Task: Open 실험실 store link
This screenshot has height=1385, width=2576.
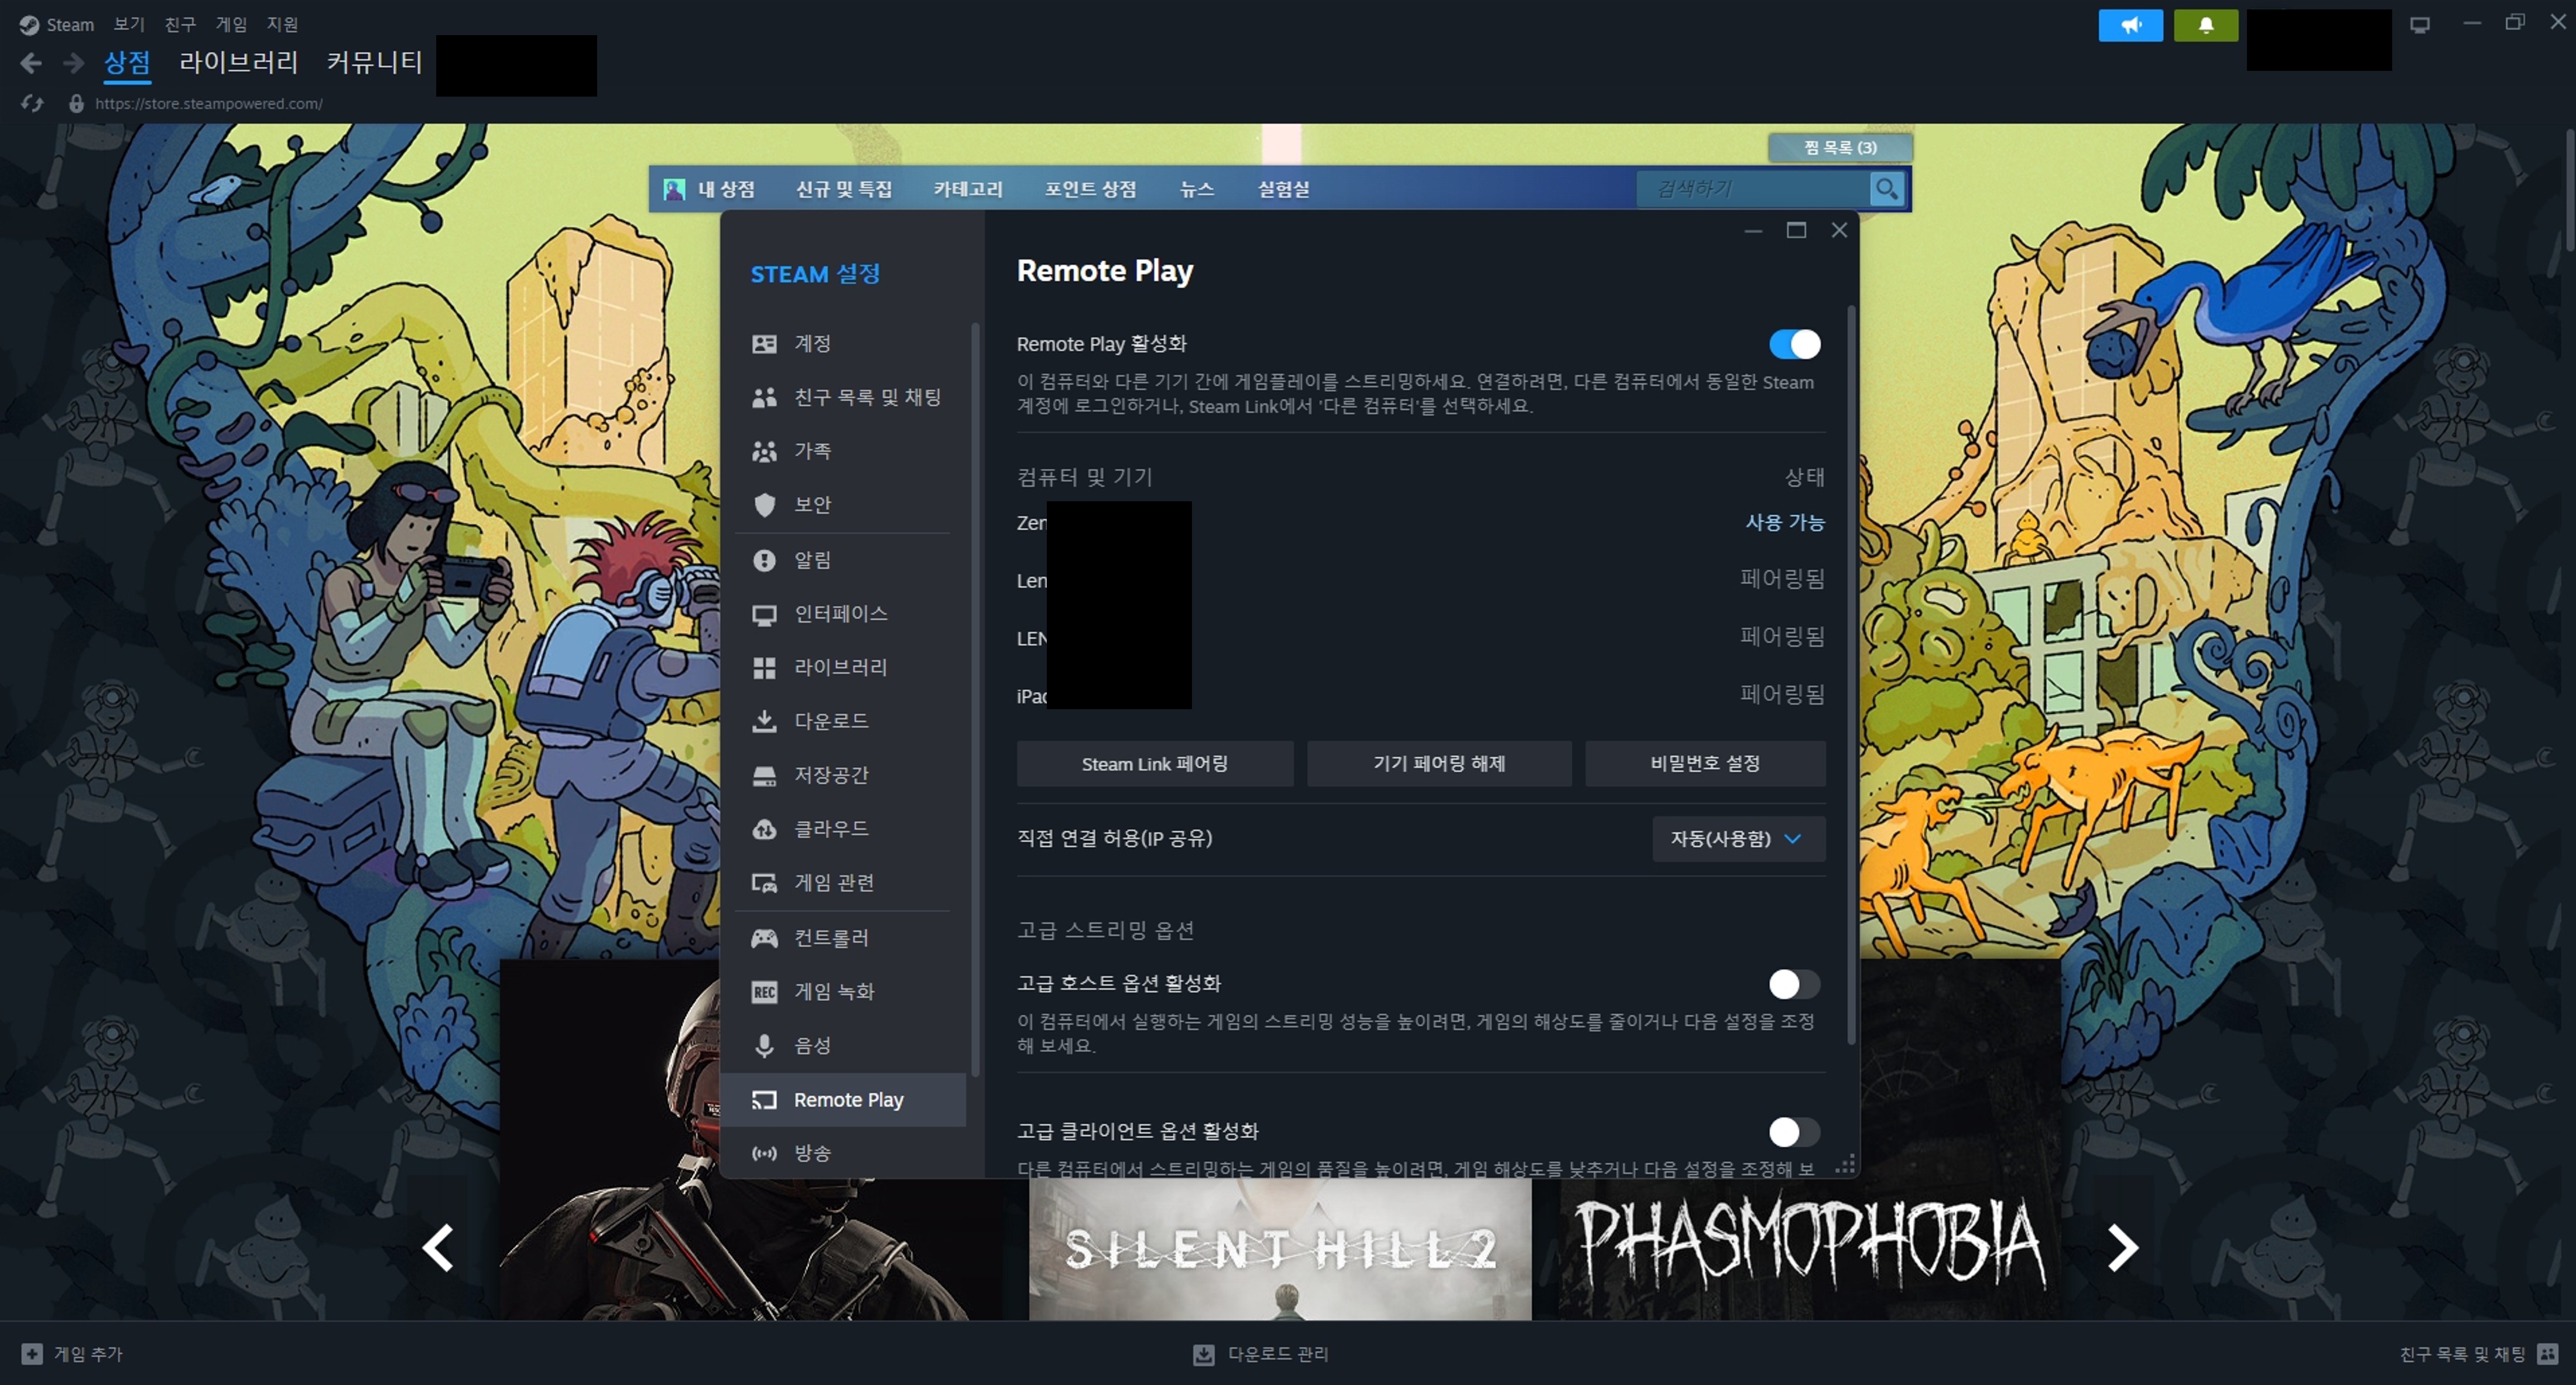Action: pyautogui.click(x=1283, y=189)
